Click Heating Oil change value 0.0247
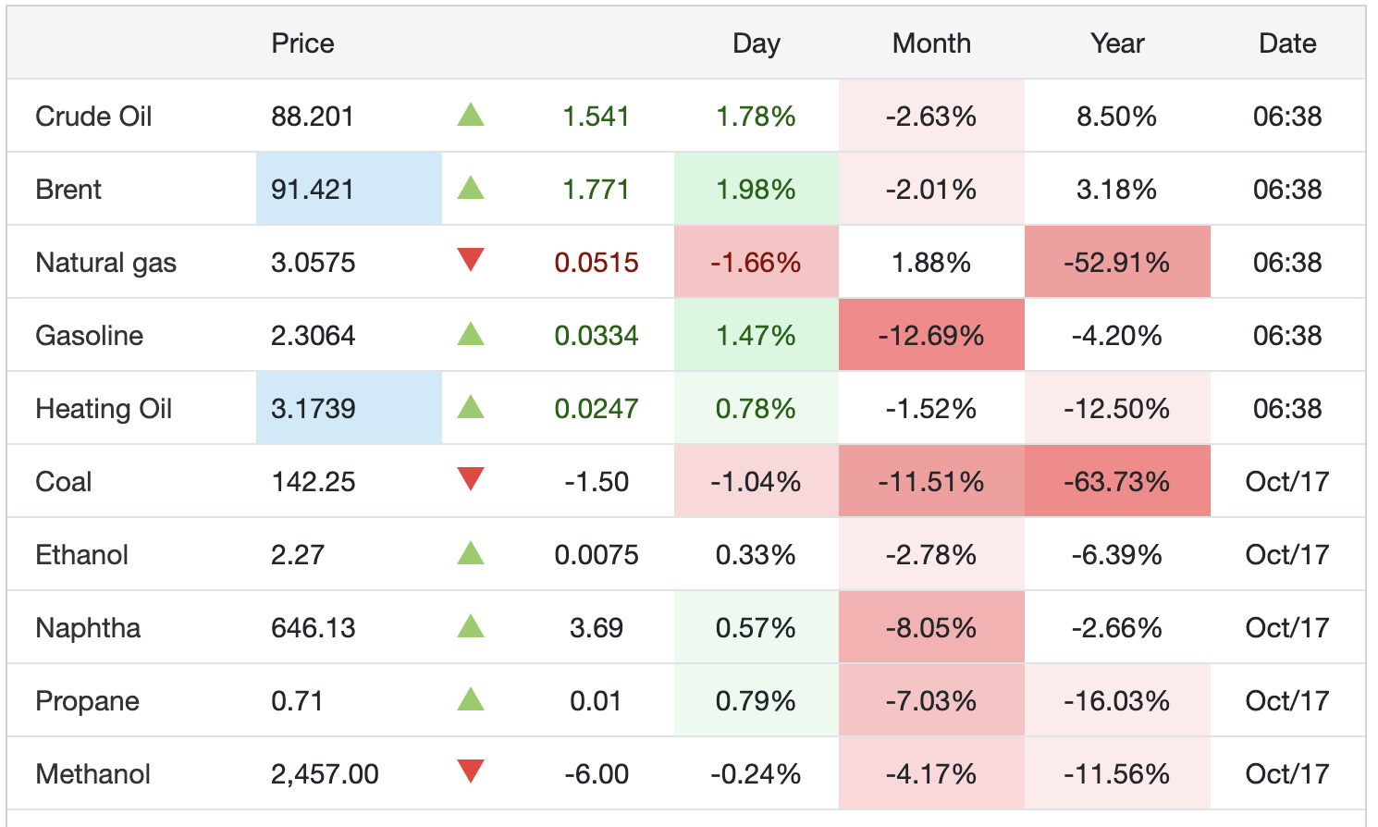The image size is (1378, 827). (597, 409)
